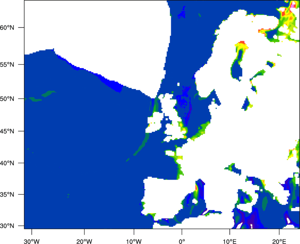
Task: Click the 20°E longitude label
Action: click(279, 241)
